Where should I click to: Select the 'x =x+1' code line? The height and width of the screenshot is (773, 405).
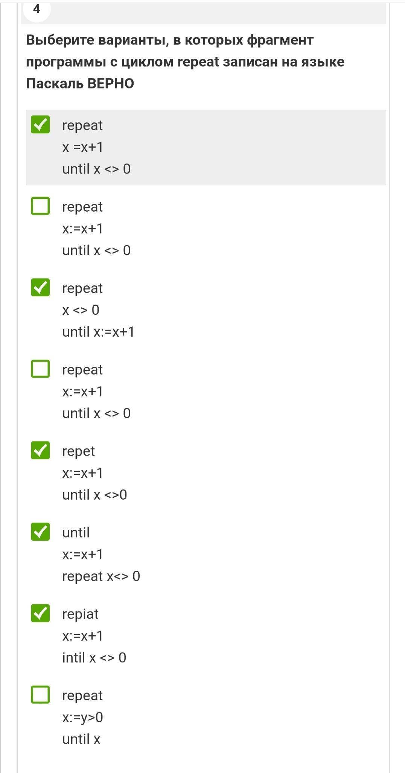pos(83,147)
